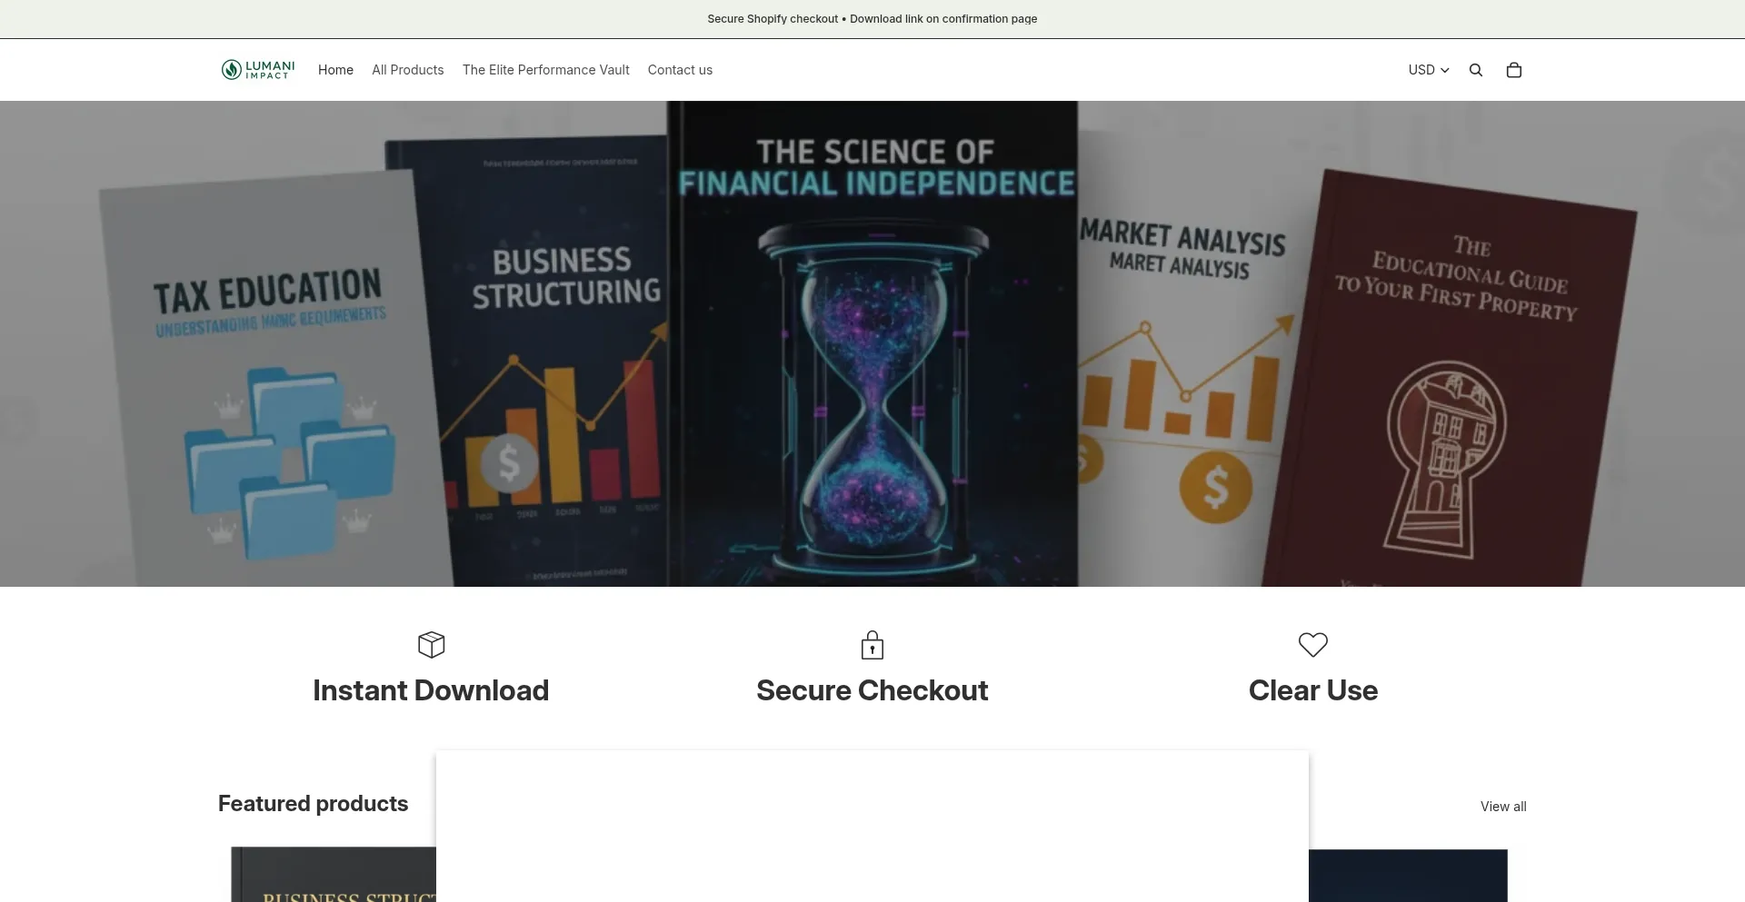Go to Home menu item
Screen dimensions: 1745x902
[335, 70]
